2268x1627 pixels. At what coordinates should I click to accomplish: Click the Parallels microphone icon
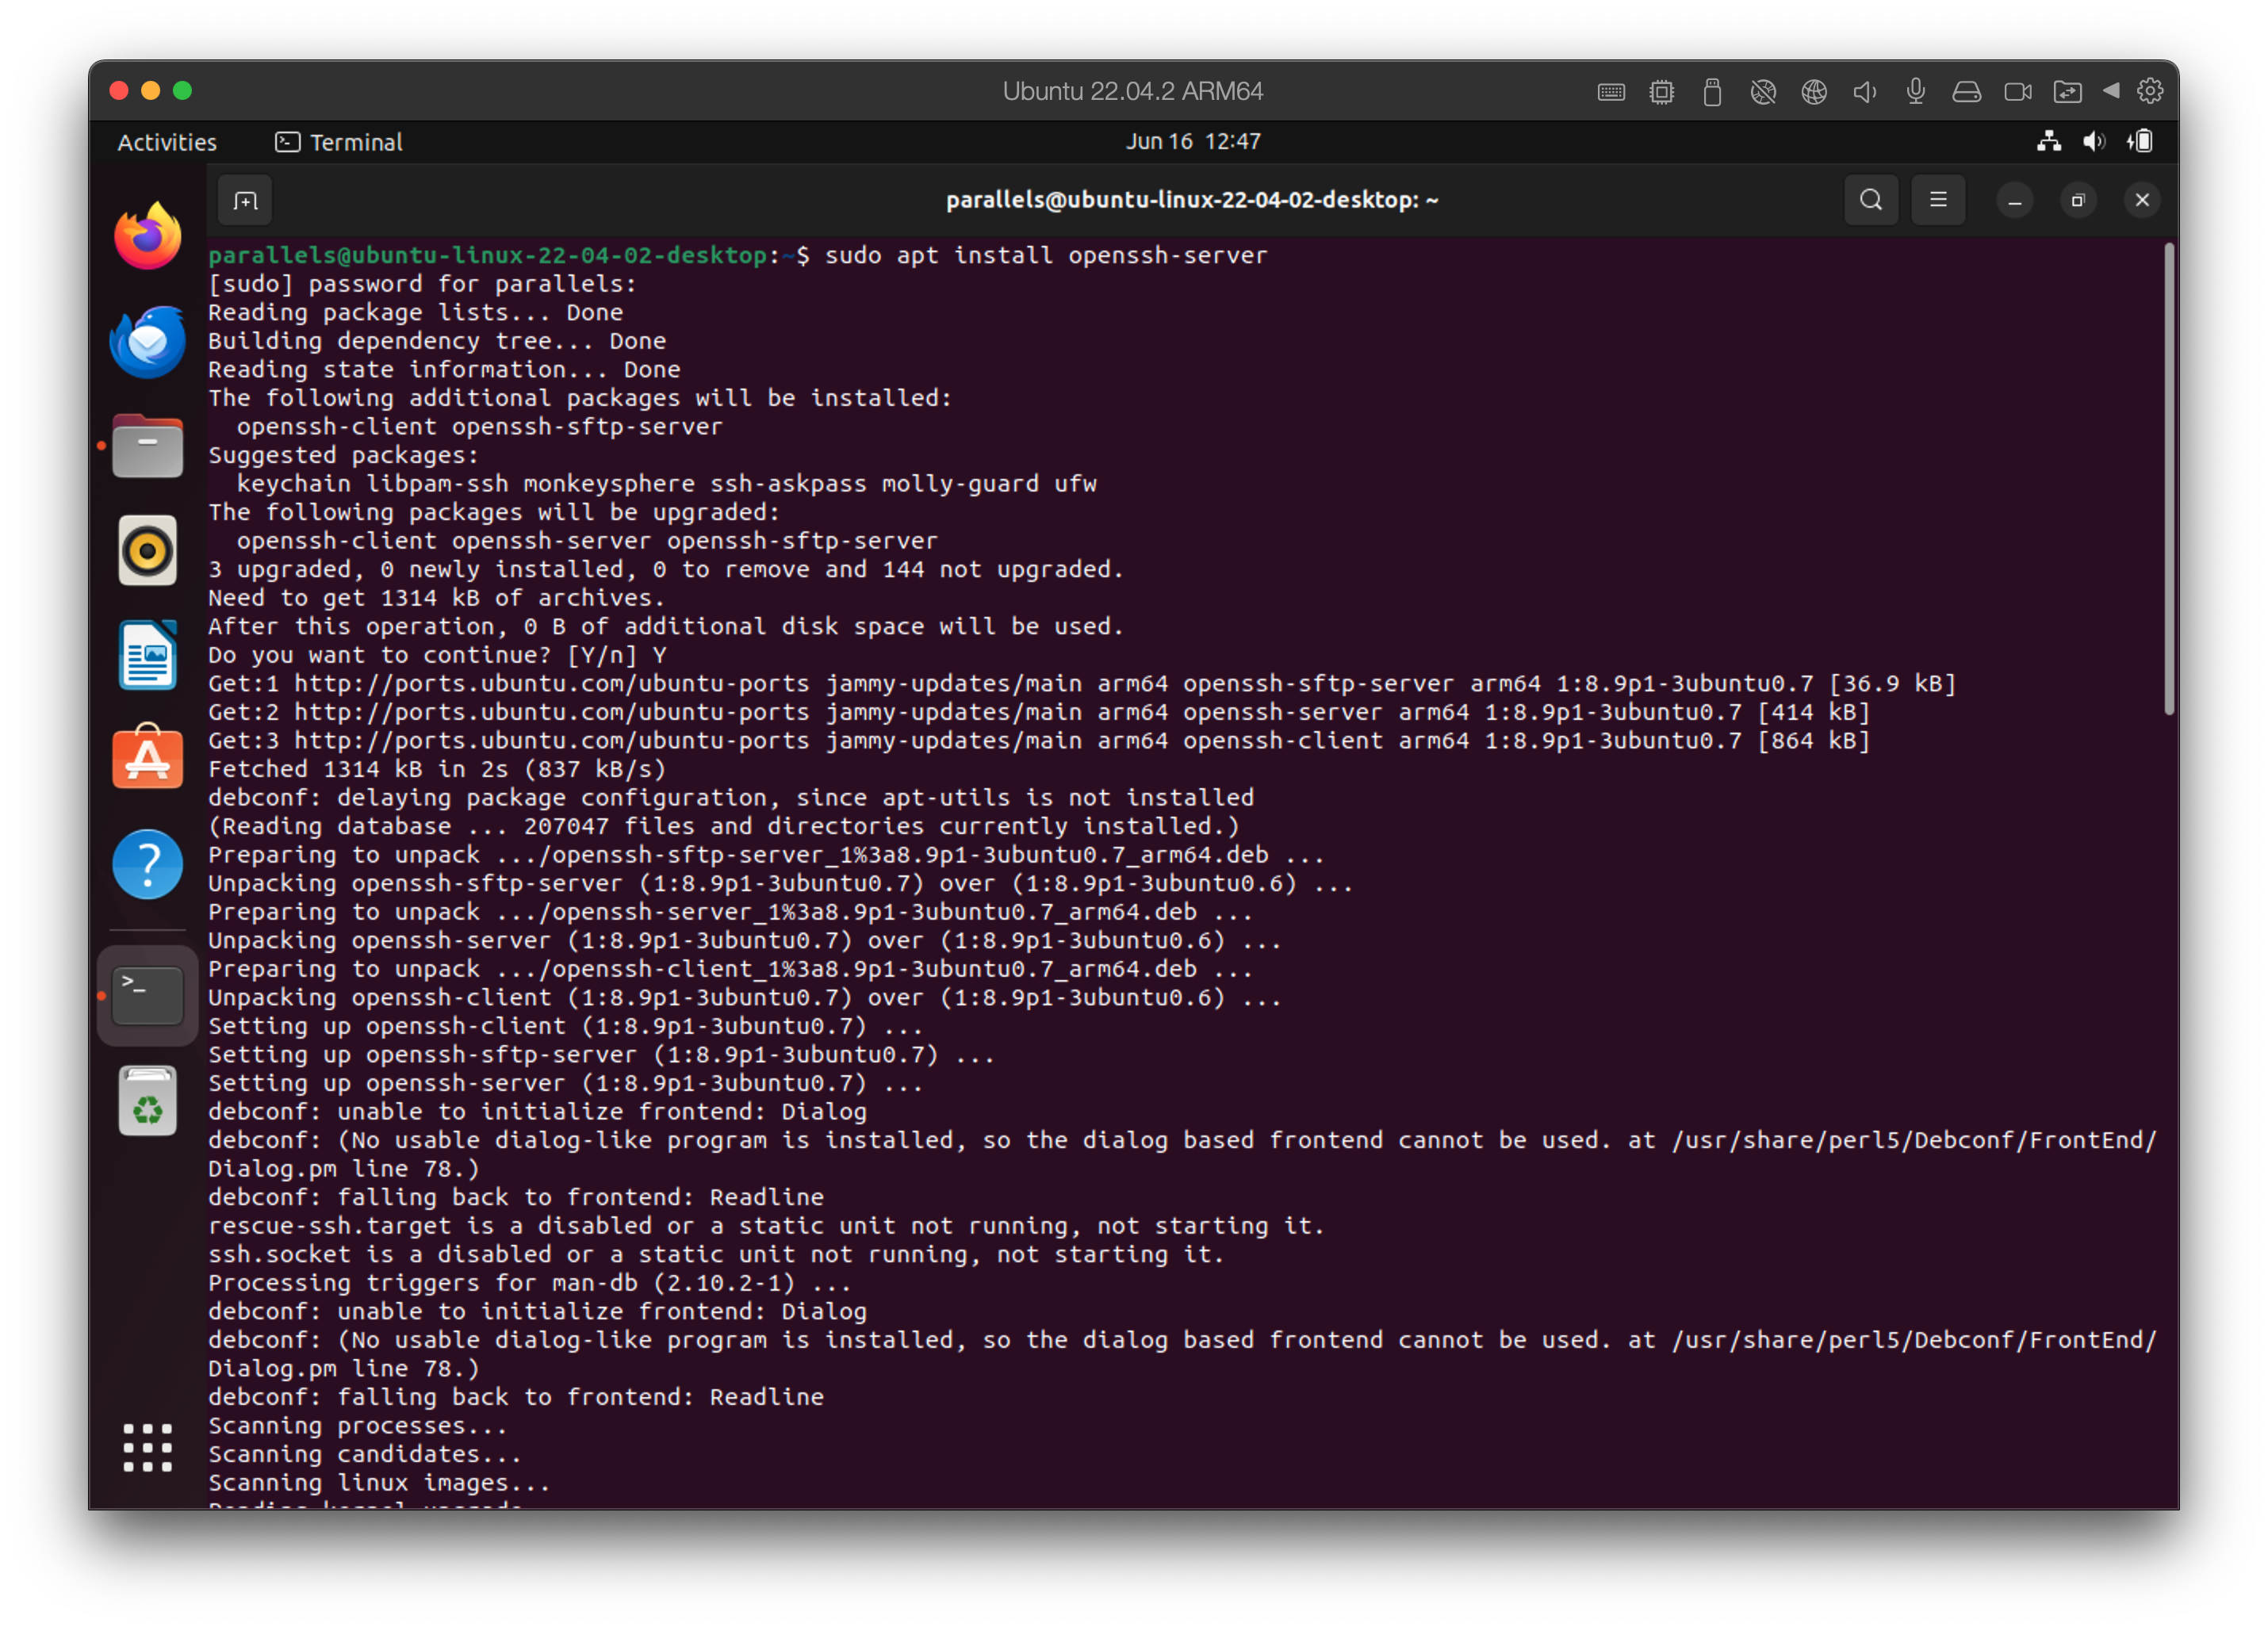tap(1916, 92)
